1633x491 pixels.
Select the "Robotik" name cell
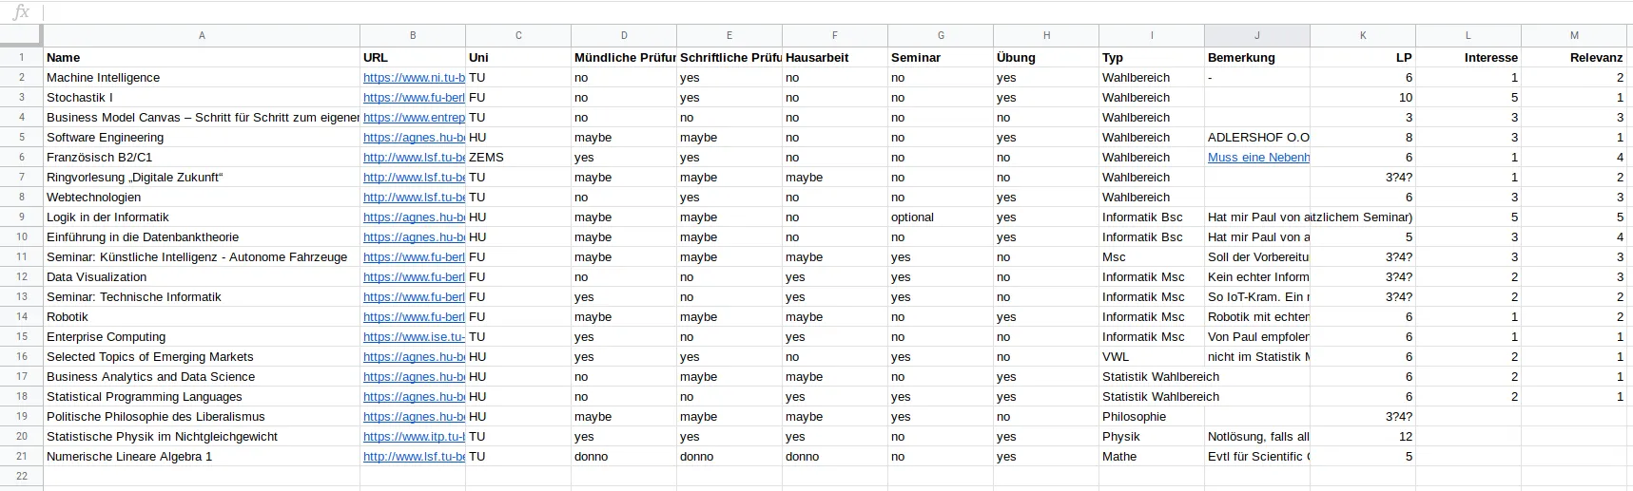tap(202, 317)
